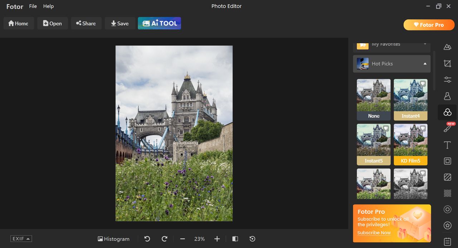This screenshot has height=248, width=458.
Task: Select the Mosaic checkered icon
Action: coord(447,193)
